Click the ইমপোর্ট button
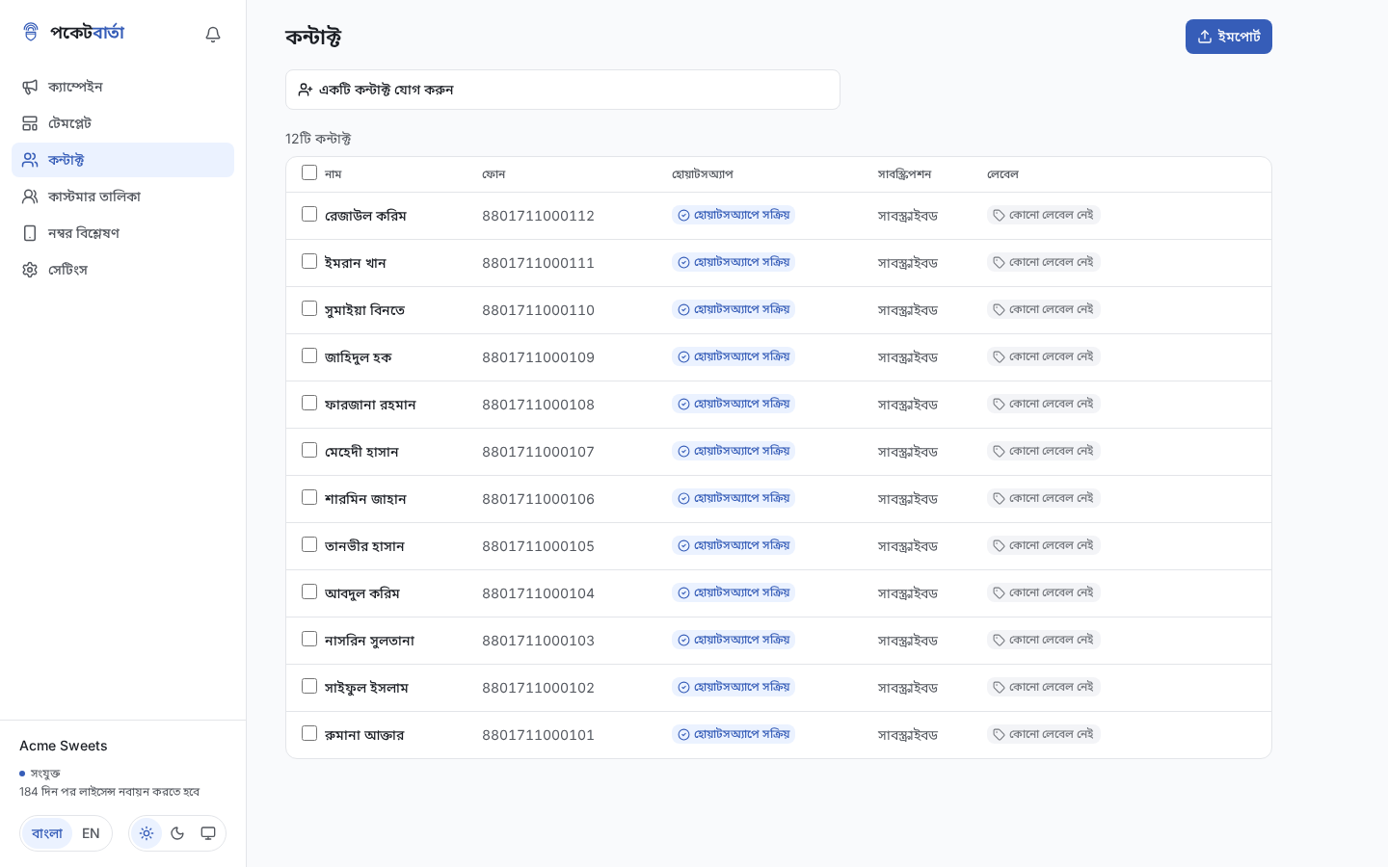1388x867 pixels. pos(1229,37)
